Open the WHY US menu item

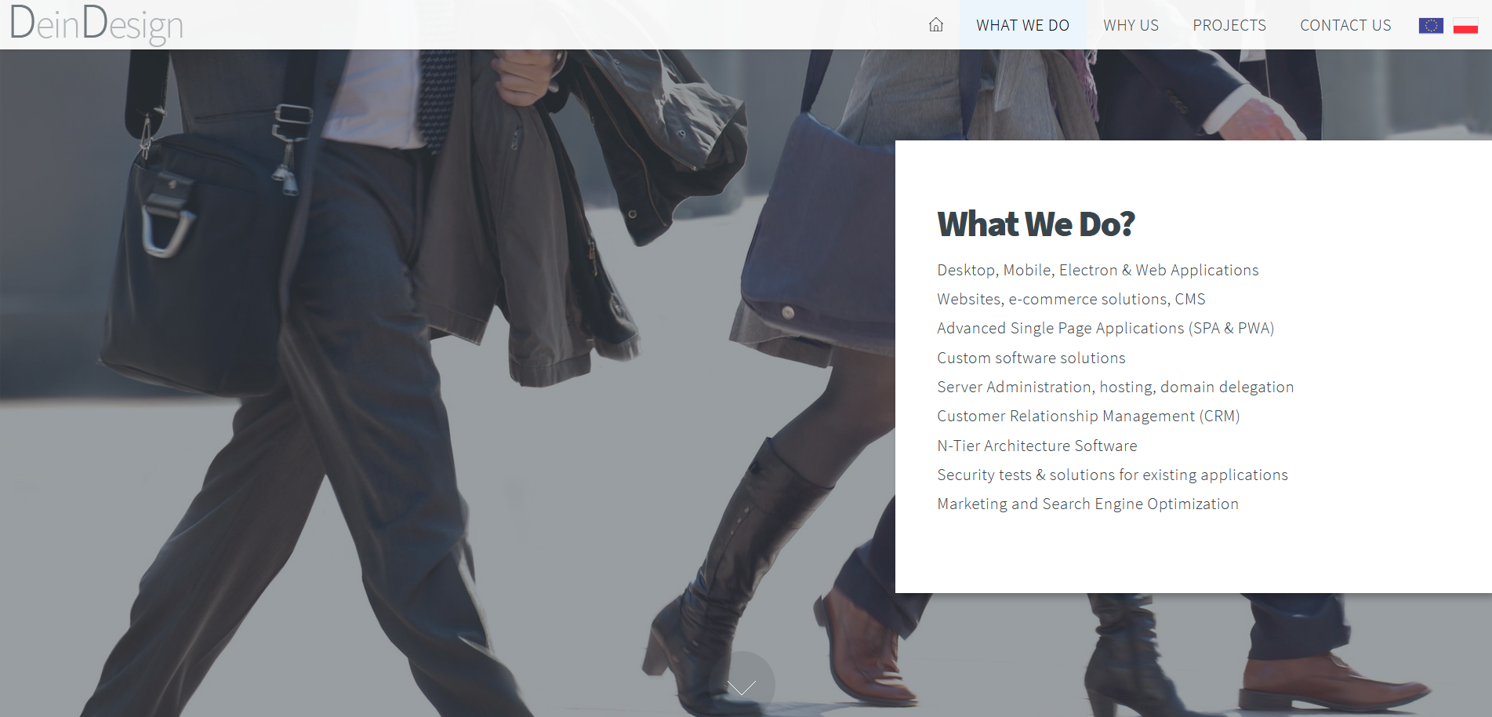pyautogui.click(x=1131, y=25)
